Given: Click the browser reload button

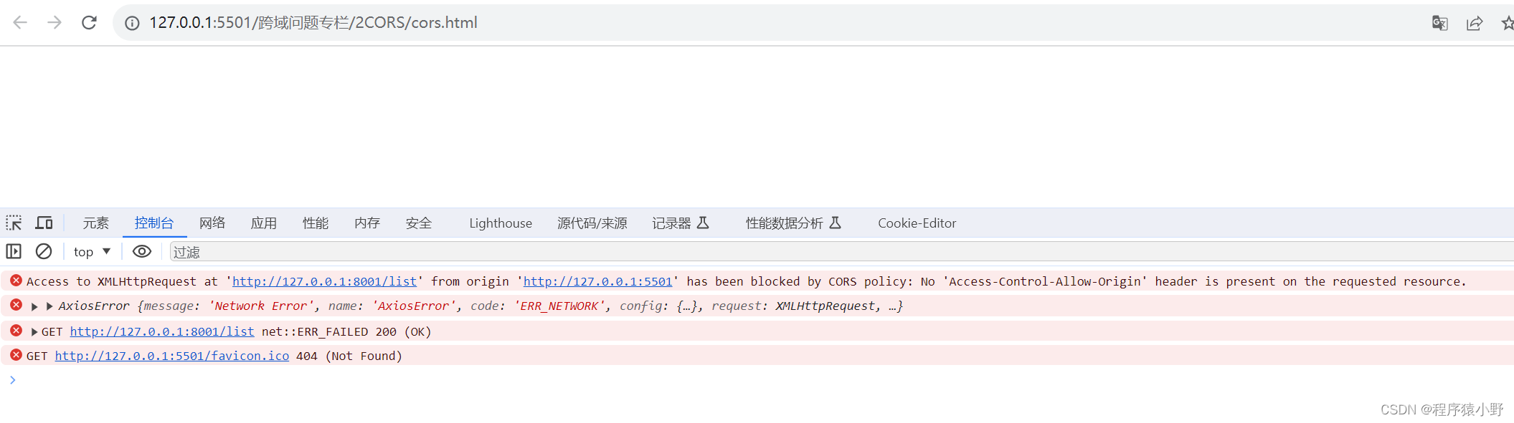Looking at the screenshot, I should pos(89,23).
